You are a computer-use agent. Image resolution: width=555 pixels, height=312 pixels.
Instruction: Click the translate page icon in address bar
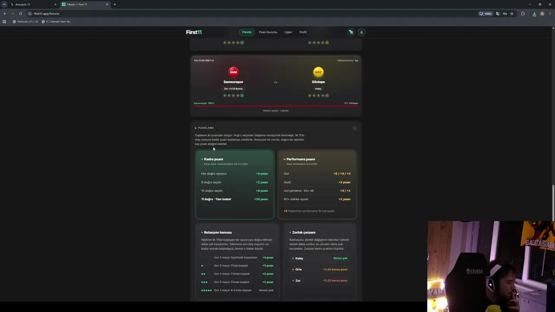click(x=498, y=13)
